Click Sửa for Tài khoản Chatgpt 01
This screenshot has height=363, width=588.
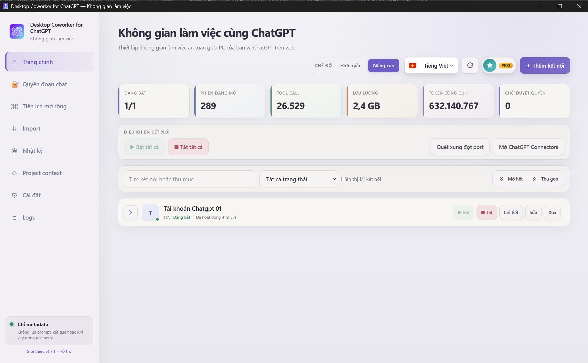(x=533, y=212)
